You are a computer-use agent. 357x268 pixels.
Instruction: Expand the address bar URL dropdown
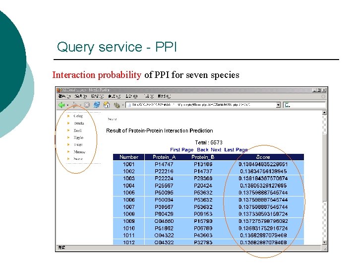(278, 105)
